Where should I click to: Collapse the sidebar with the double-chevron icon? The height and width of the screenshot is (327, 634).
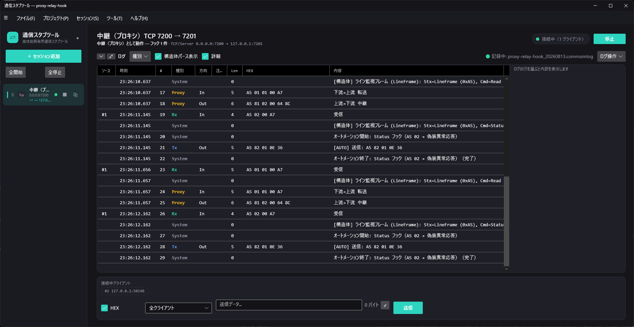coord(77,38)
